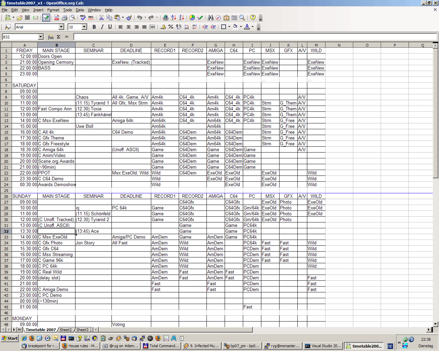
Task: Toggle AutoSpellcheck on or off
Action: pyautogui.click(x=91, y=17)
